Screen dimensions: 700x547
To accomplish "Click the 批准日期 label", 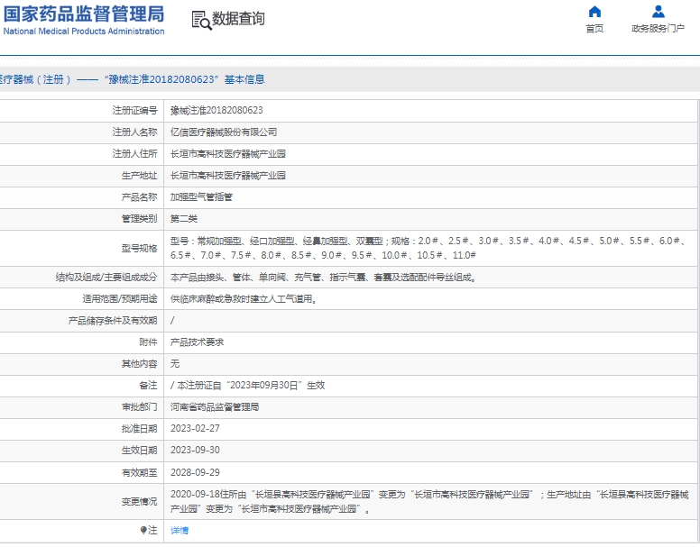I will coord(139,428).
